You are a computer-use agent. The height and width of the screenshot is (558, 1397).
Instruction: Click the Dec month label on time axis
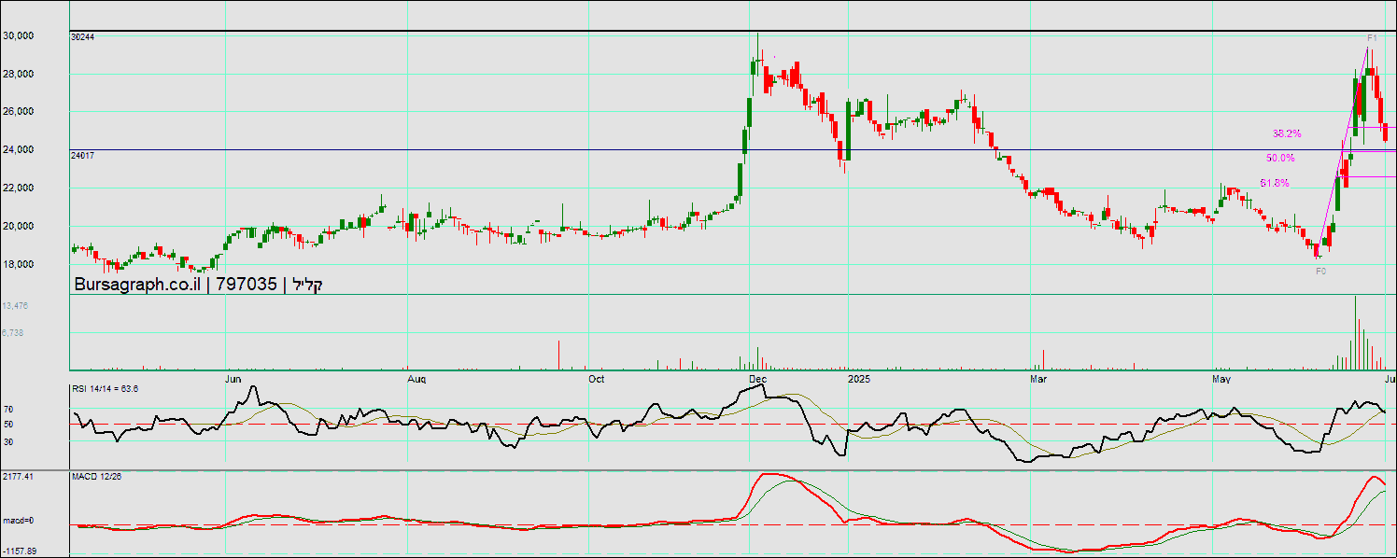pyautogui.click(x=757, y=380)
